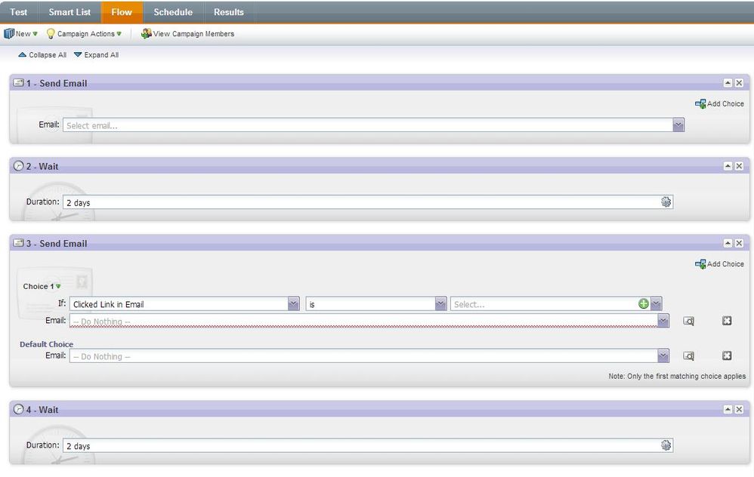
Task: Click Expand All
Action: pyautogui.click(x=96, y=55)
